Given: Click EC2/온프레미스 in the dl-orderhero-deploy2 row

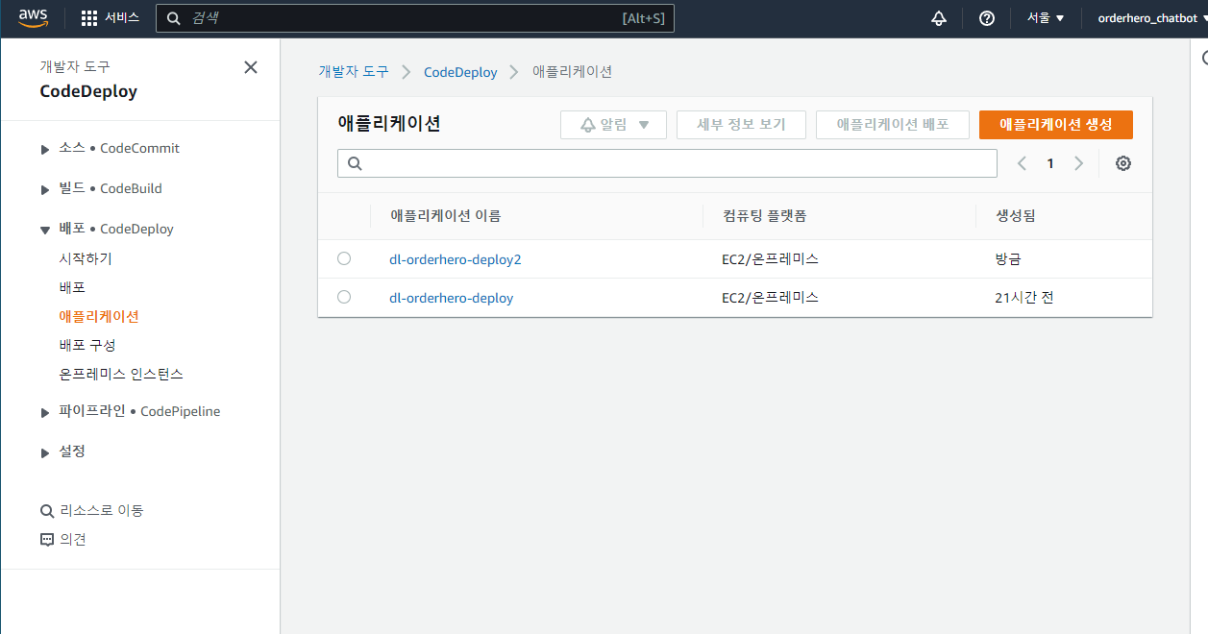Looking at the screenshot, I should click(771, 259).
